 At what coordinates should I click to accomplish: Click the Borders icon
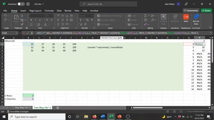(31, 24)
